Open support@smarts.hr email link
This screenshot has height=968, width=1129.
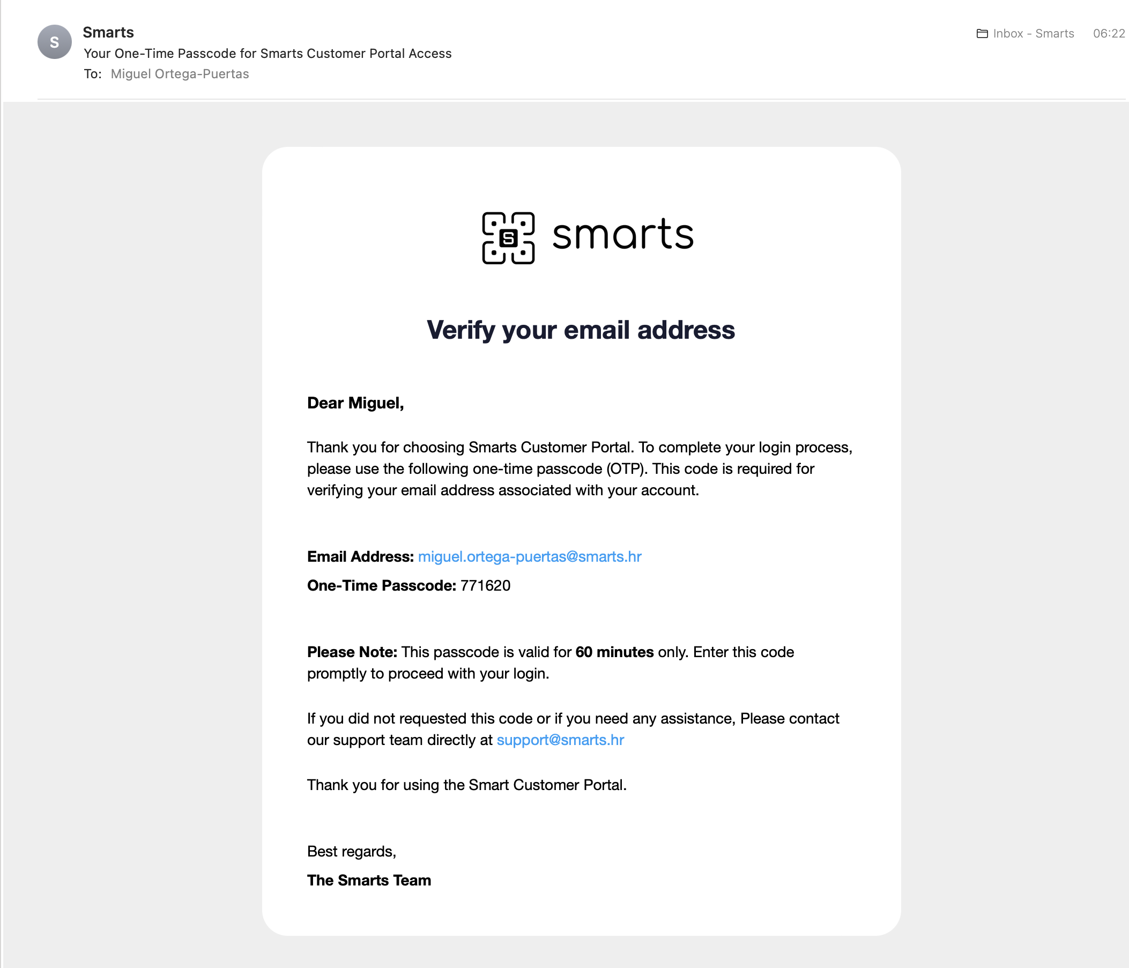(x=560, y=740)
